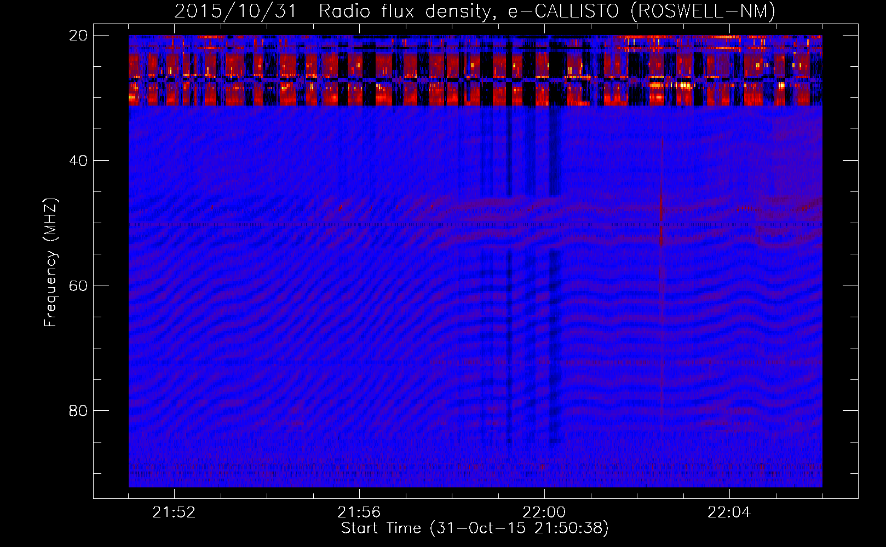The height and width of the screenshot is (547, 886).
Task: Click the plot title 'Radio flux density, e-CALLISTO (ROSWELL-NM)'
Action: (547, 11)
